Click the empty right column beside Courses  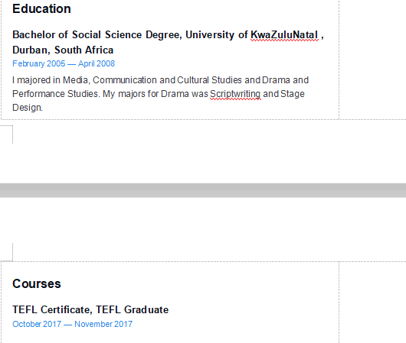tap(372, 303)
